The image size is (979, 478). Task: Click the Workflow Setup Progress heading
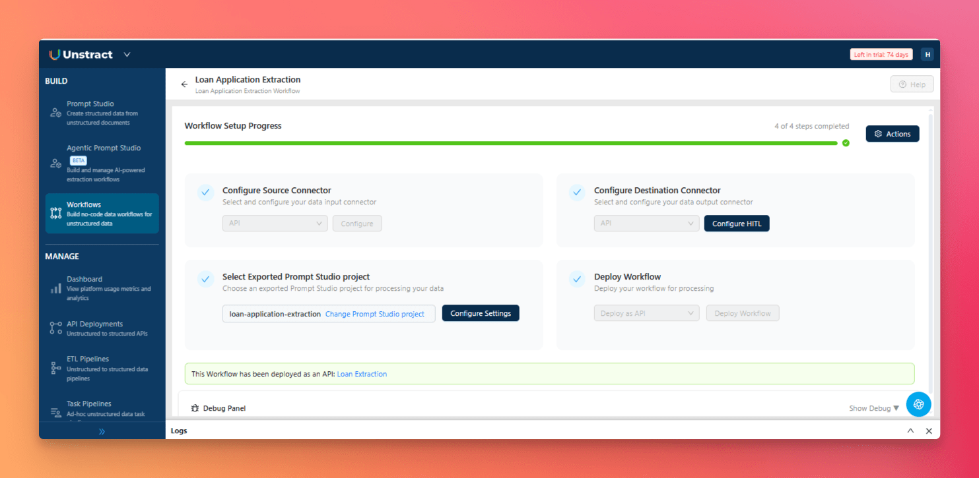(233, 126)
